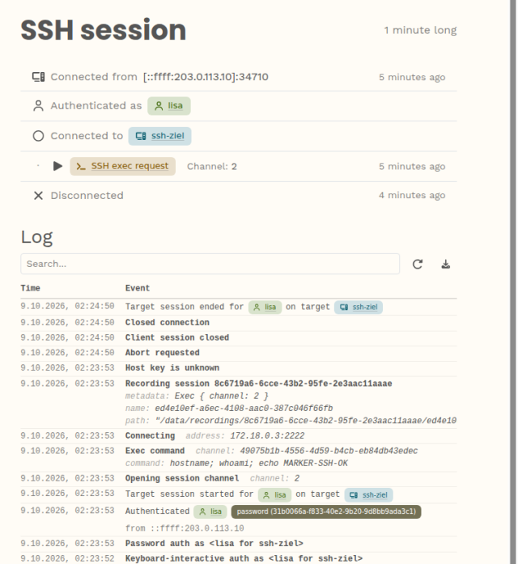Viewport: 518px width, 564px height.
Task: Click the client address [::ffff:203.0.113.10]:34710
Action: point(206,77)
